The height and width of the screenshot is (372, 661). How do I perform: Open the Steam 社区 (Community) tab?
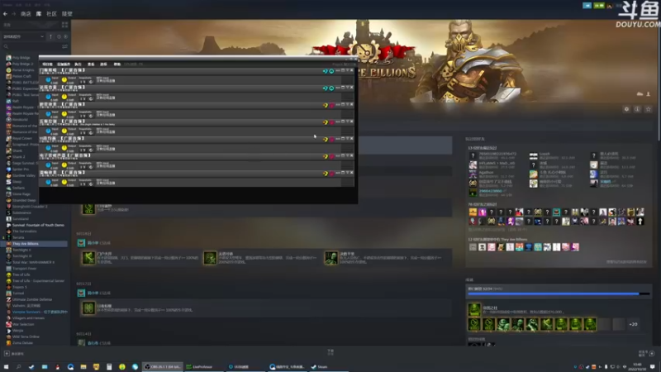click(x=51, y=14)
